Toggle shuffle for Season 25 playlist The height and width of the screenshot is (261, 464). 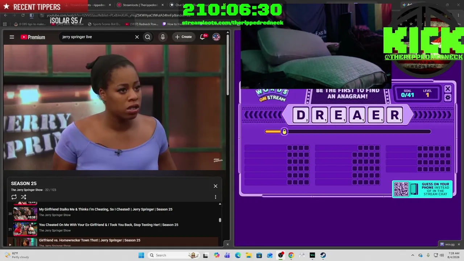point(24,197)
